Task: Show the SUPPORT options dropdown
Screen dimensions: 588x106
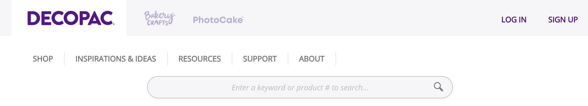Action: 260,59
